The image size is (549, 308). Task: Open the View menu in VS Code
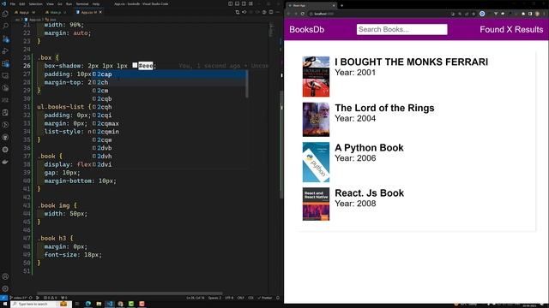tap(50, 3)
